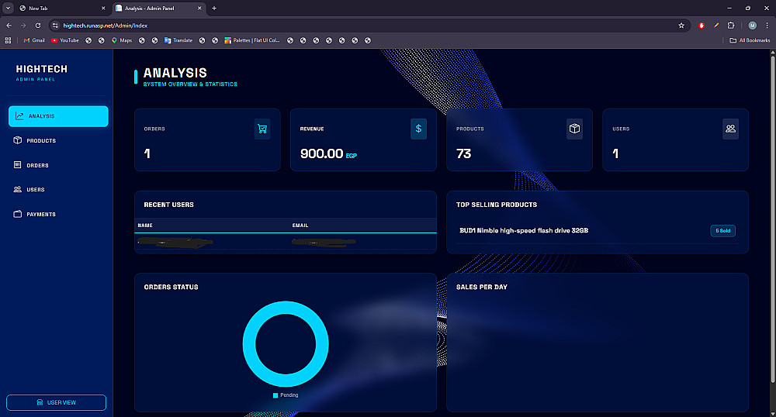Viewport: 776px width, 417px height.
Task: Click the HIGHTECH logo text
Action: pyautogui.click(x=42, y=69)
